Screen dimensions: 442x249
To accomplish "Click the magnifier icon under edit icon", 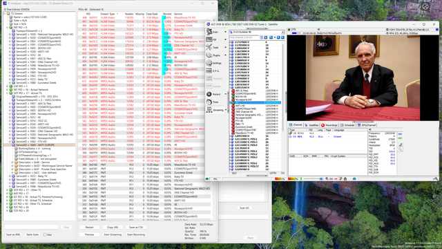I will [x=401, y=149].
